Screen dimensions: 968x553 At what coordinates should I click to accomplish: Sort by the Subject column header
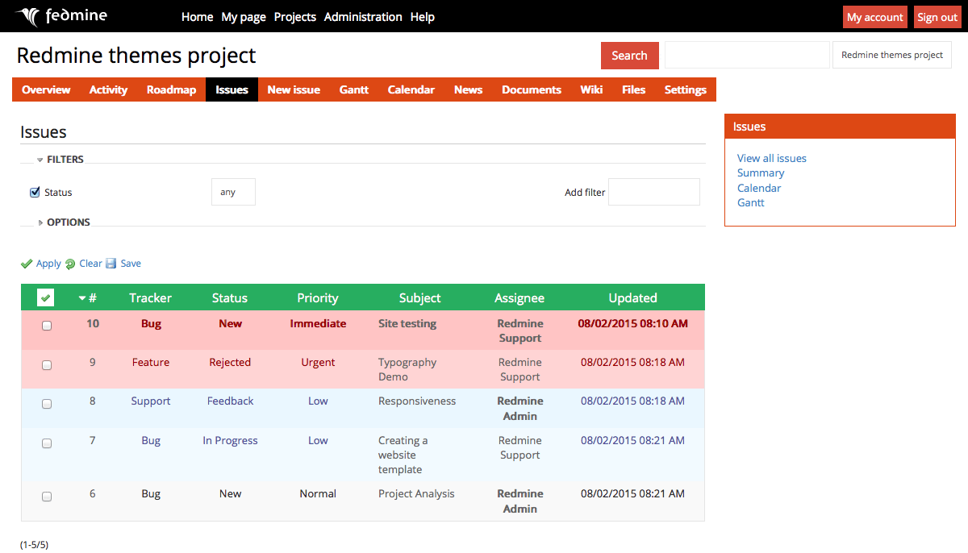pyautogui.click(x=420, y=298)
